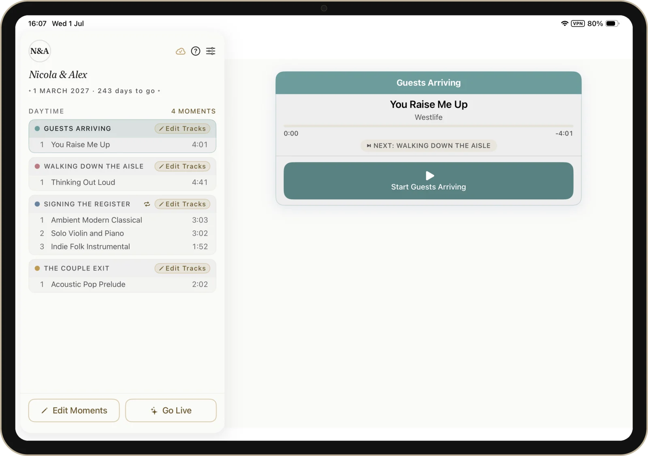Start Guests Arriving playback
The image size is (648, 456).
tap(428, 181)
